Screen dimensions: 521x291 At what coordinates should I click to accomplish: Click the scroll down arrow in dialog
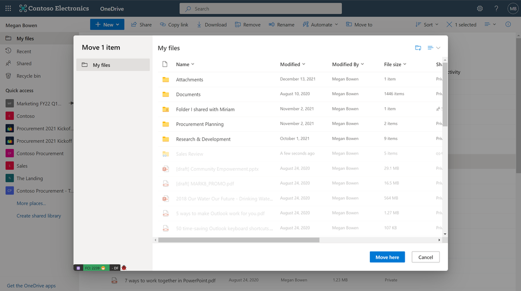coord(445,234)
